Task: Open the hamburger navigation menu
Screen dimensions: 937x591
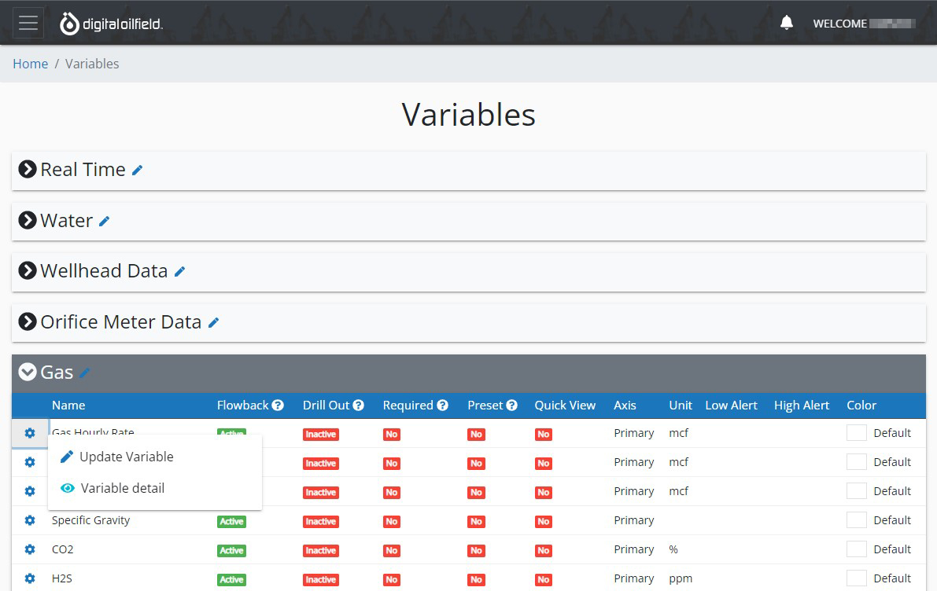Action: coord(28,23)
